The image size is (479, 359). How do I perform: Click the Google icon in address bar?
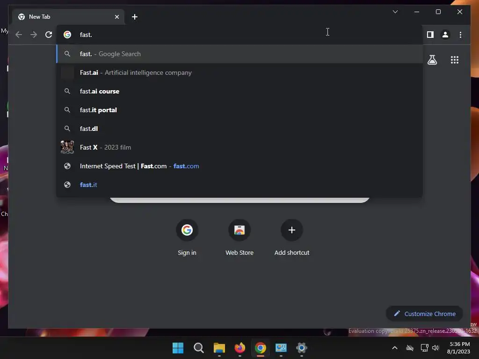tap(67, 35)
